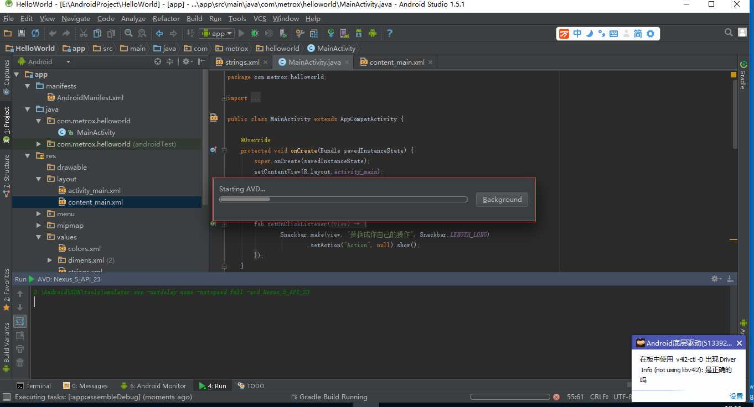Toggle soft-wrap button in Run panel

20,321
